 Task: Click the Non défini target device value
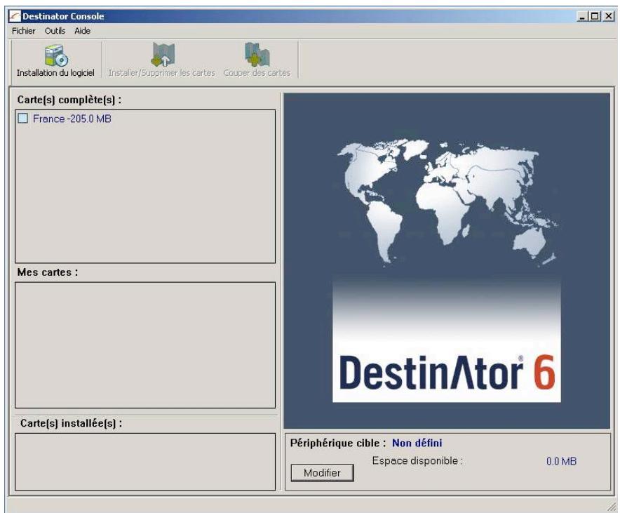click(417, 443)
